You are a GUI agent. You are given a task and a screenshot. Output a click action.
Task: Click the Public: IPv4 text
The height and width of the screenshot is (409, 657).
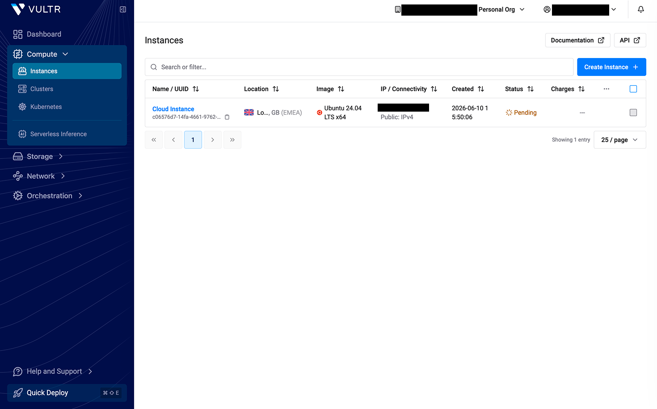coord(397,117)
